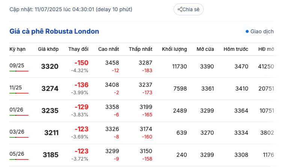This screenshot has width=284, height=167.
Task: Click the Mở cửa column header
Action: click(205, 49)
